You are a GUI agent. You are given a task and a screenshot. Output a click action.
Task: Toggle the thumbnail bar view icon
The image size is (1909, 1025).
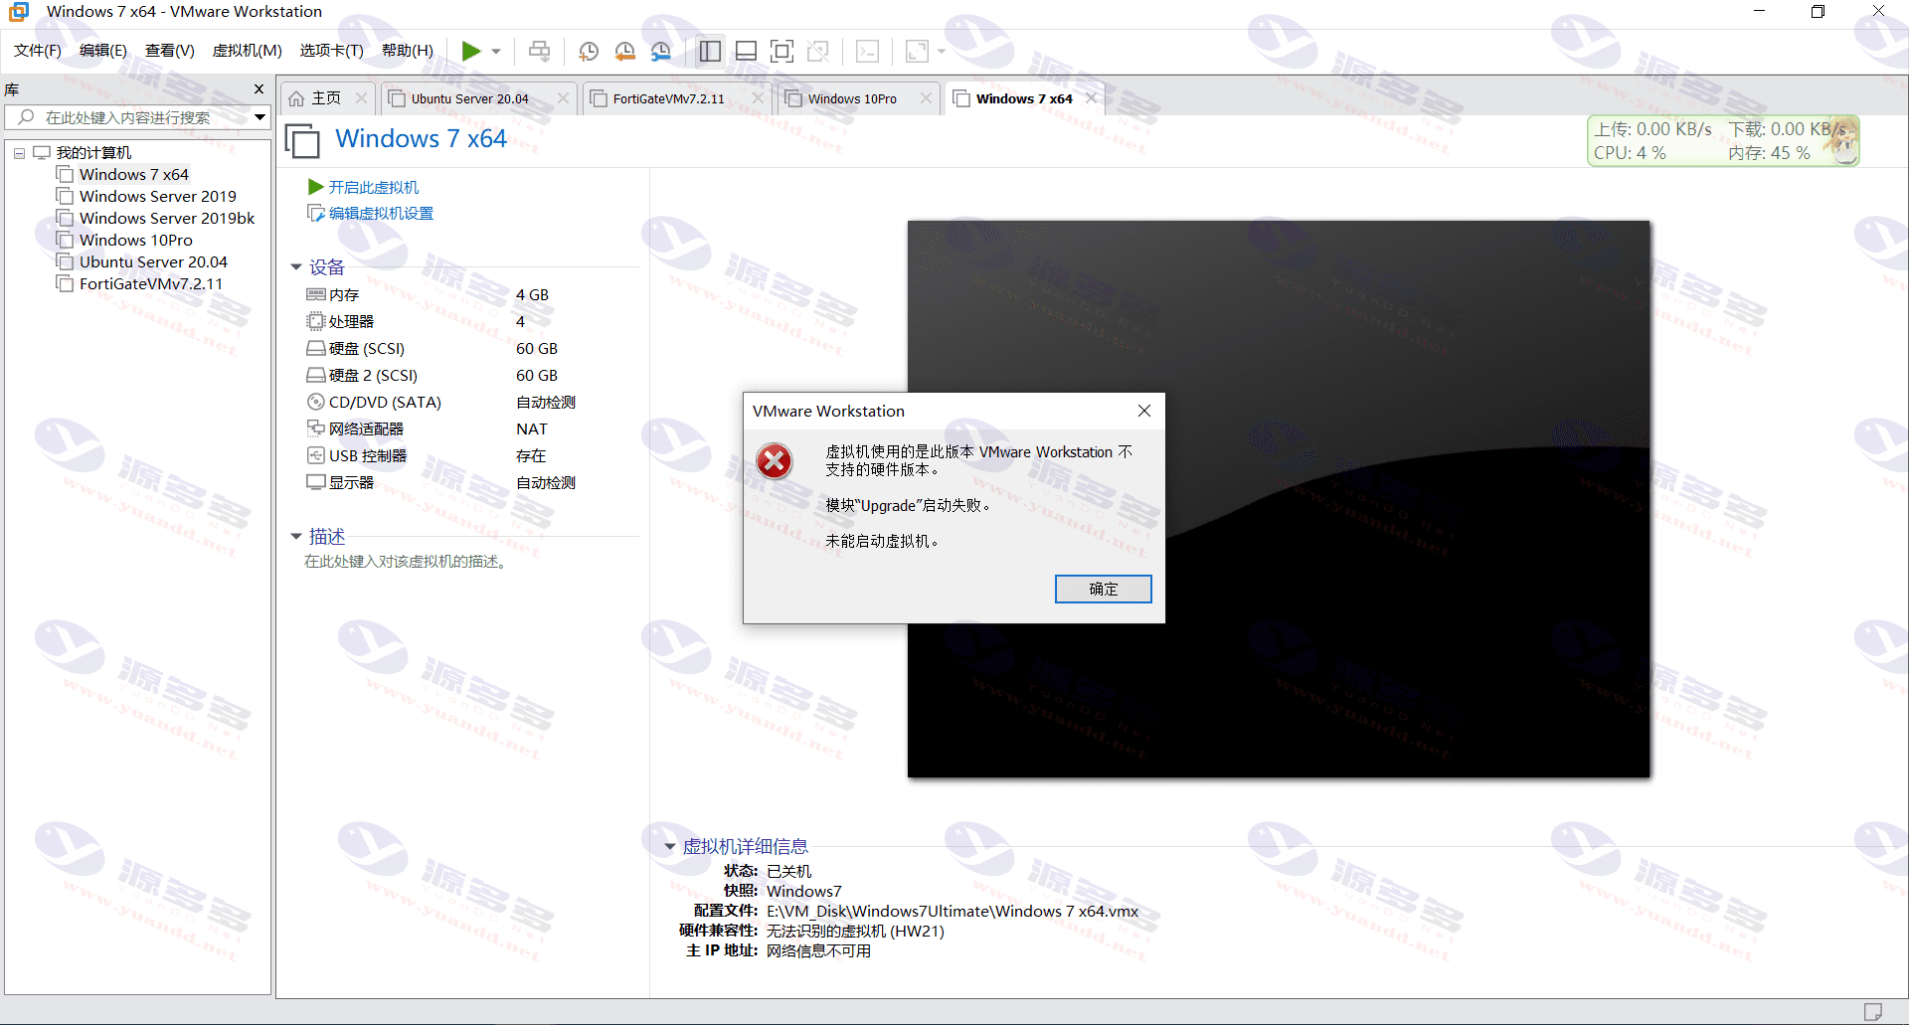(746, 51)
